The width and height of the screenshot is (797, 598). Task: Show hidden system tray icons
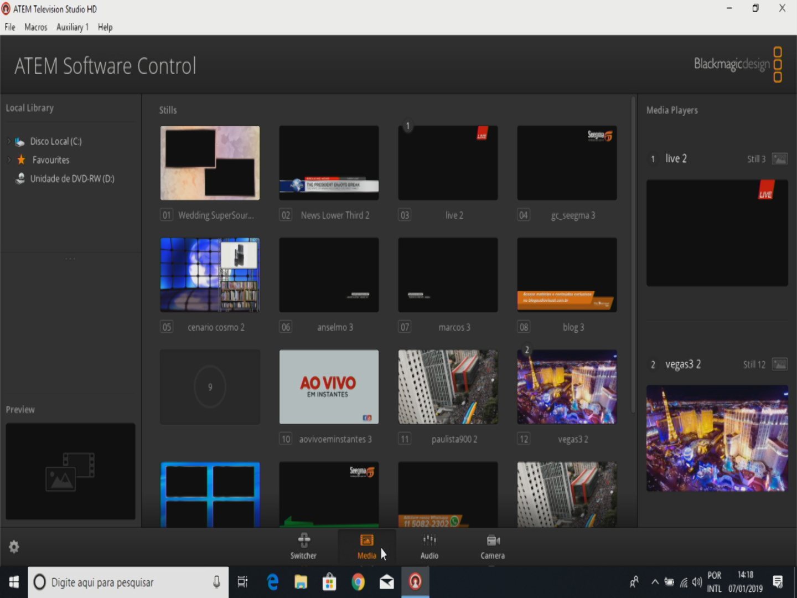tap(655, 582)
